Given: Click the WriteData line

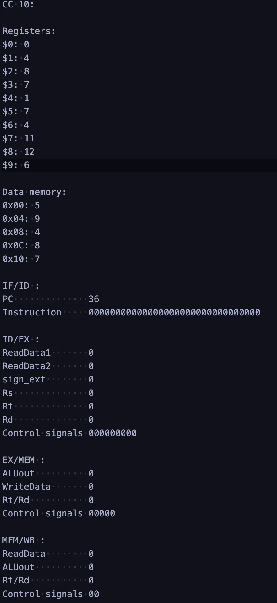Looking at the screenshot, I should pos(26,487).
